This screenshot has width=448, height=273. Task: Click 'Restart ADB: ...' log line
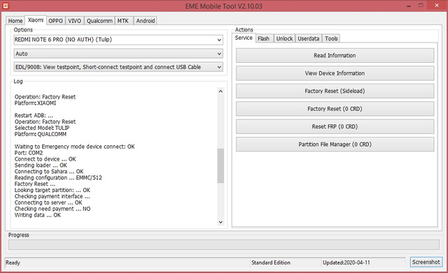click(34, 115)
